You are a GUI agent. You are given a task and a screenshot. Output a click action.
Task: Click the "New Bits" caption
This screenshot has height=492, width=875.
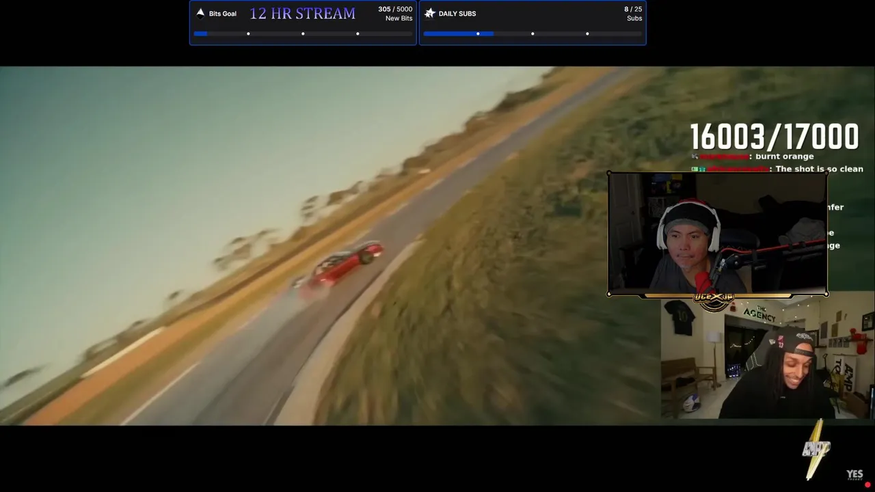pyautogui.click(x=399, y=18)
